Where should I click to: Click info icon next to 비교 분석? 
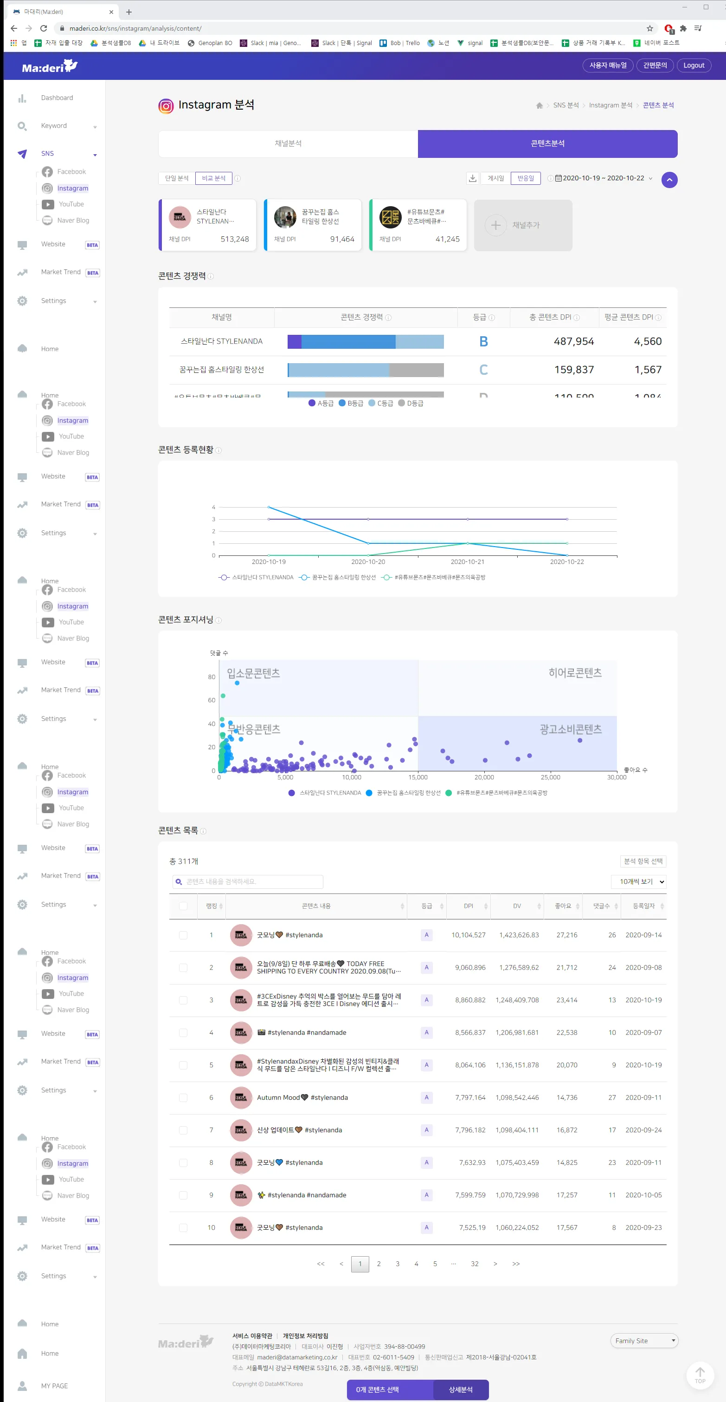coord(238,178)
